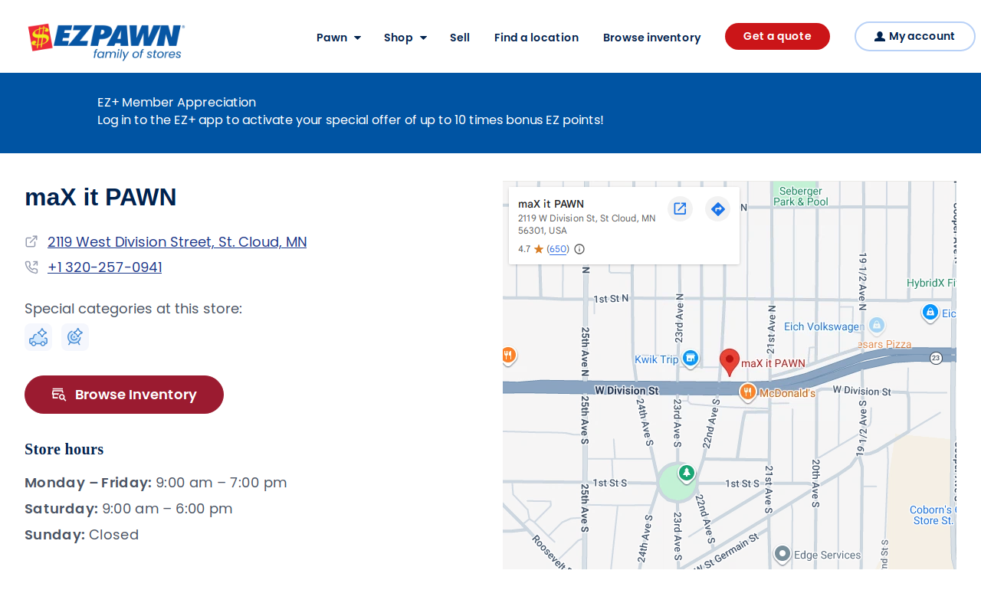The width and height of the screenshot is (981, 613).
Task: Click the orange restaurant marker at map's left edge
Action: [509, 356]
